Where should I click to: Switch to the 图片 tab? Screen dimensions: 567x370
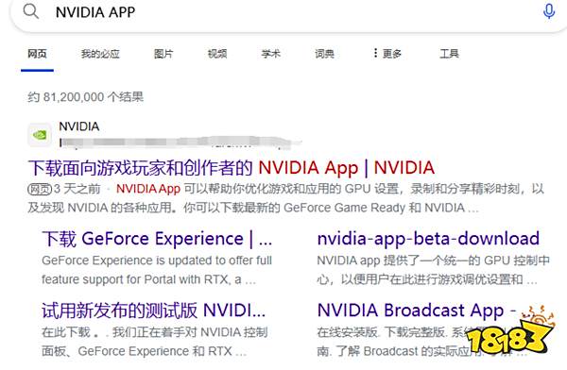coord(163,54)
